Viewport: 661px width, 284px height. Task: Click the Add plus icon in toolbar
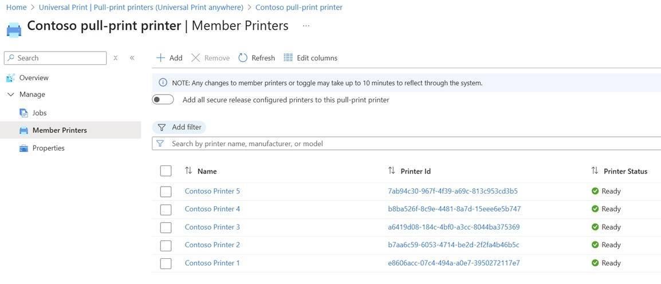(x=161, y=58)
